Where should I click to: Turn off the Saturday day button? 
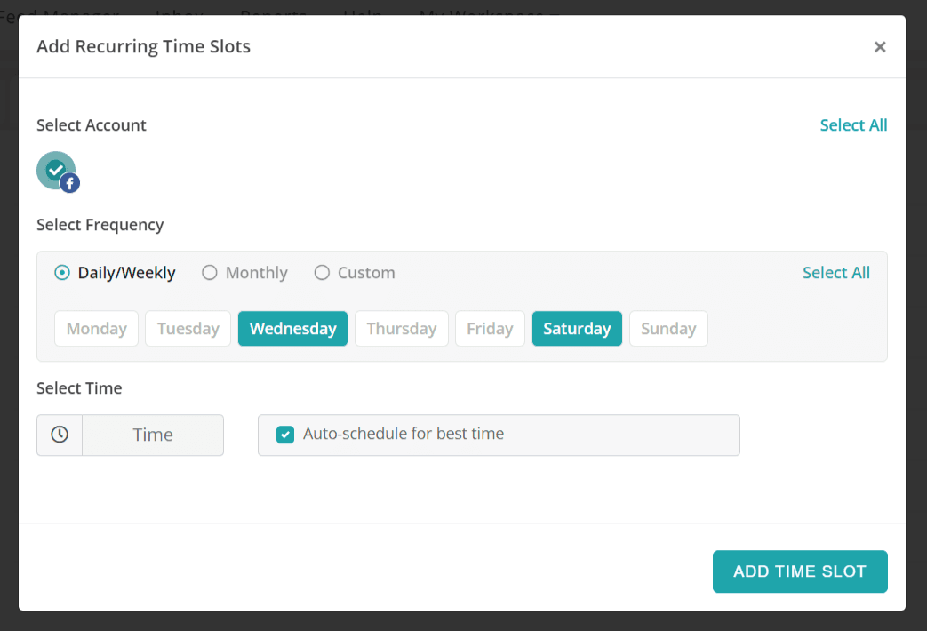click(577, 329)
